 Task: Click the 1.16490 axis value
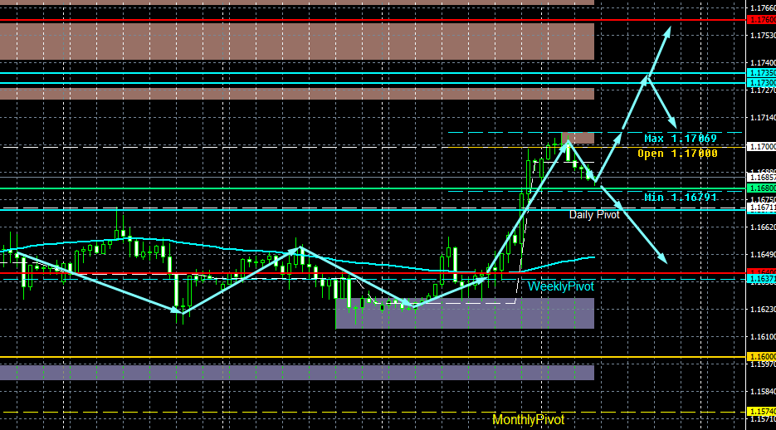[763, 254]
